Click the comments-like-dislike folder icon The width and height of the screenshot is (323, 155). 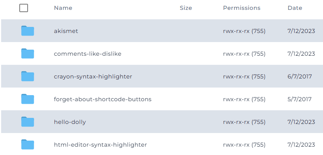(27, 54)
